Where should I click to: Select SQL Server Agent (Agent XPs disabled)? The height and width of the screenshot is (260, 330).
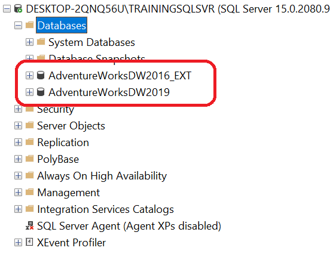pyautogui.click(x=129, y=226)
